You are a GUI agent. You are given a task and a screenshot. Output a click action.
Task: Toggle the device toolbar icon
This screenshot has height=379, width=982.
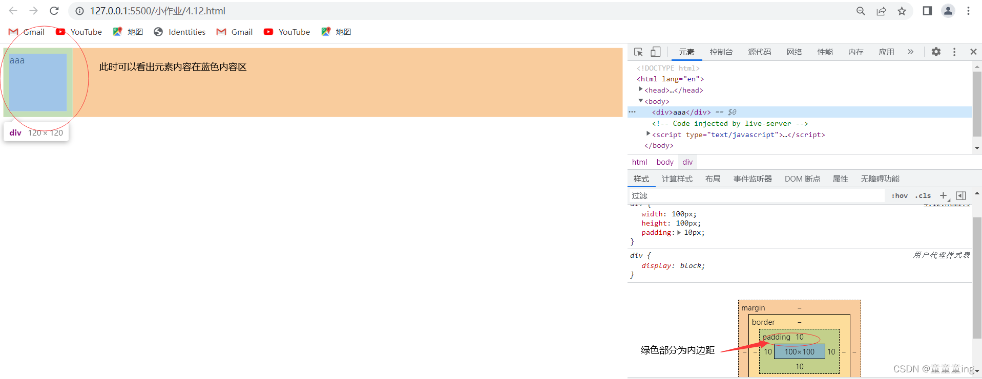(x=656, y=52)
